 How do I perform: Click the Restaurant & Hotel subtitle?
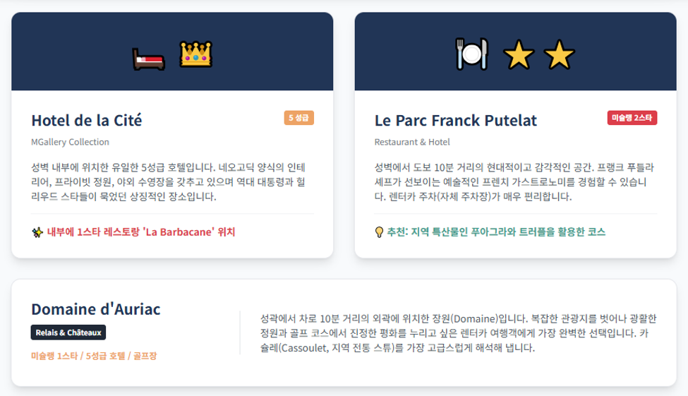[412, 142]
